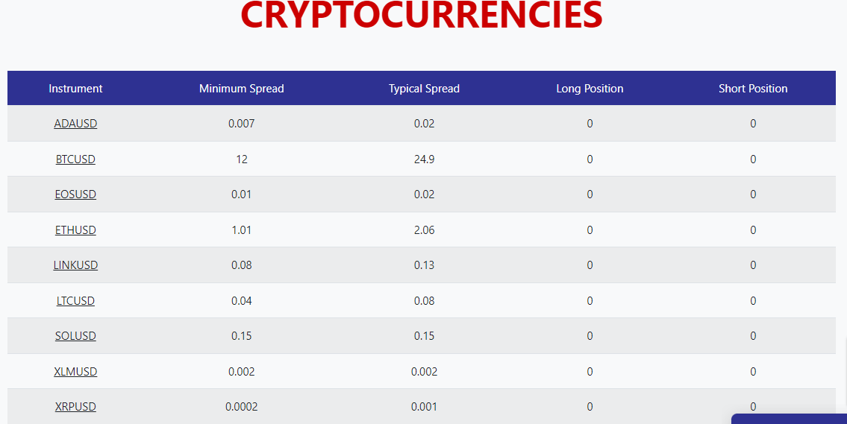Select XRPUSD minimum spread value 0.0002

(x=242, y=406)
